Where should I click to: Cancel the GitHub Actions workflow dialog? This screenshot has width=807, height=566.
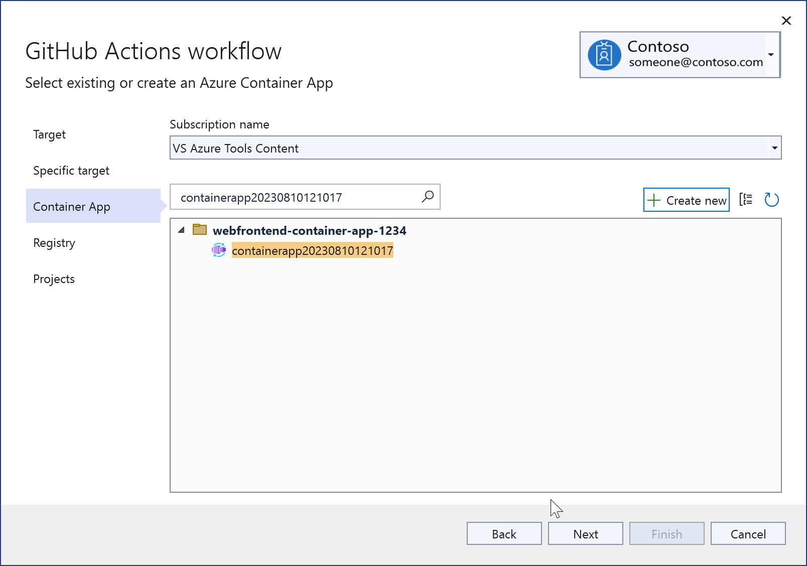(x=748, y=533)
